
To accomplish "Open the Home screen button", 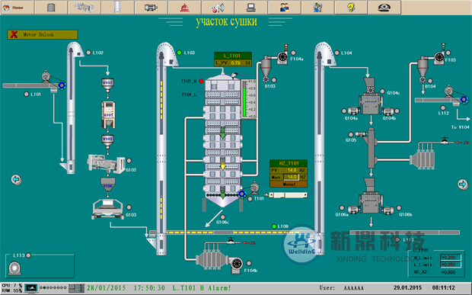I will 18,8.
